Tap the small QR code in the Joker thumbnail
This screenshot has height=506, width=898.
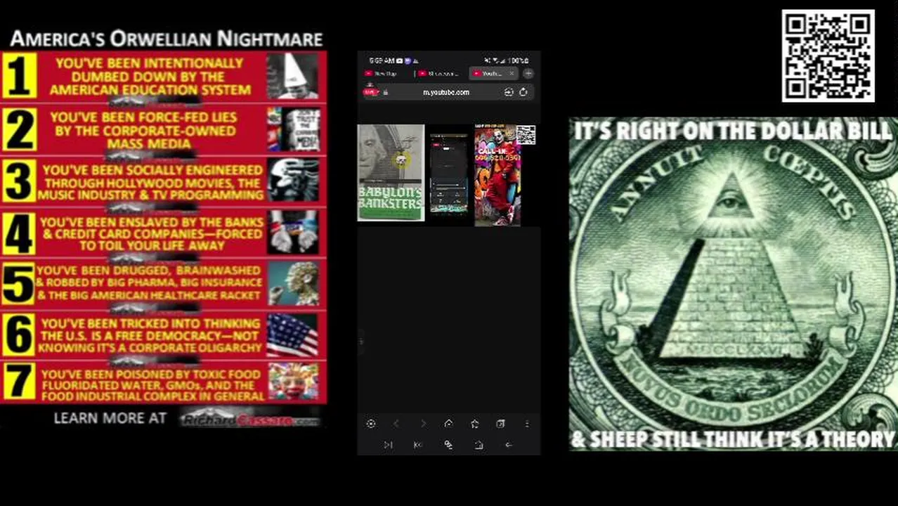526,135
